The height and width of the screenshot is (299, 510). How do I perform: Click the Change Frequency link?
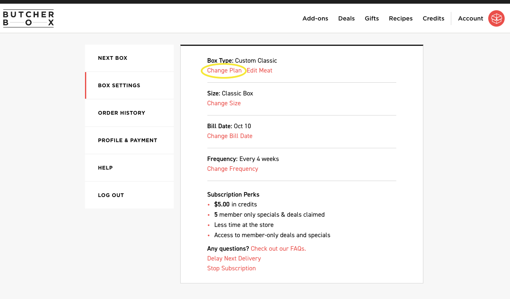(232, 169)
